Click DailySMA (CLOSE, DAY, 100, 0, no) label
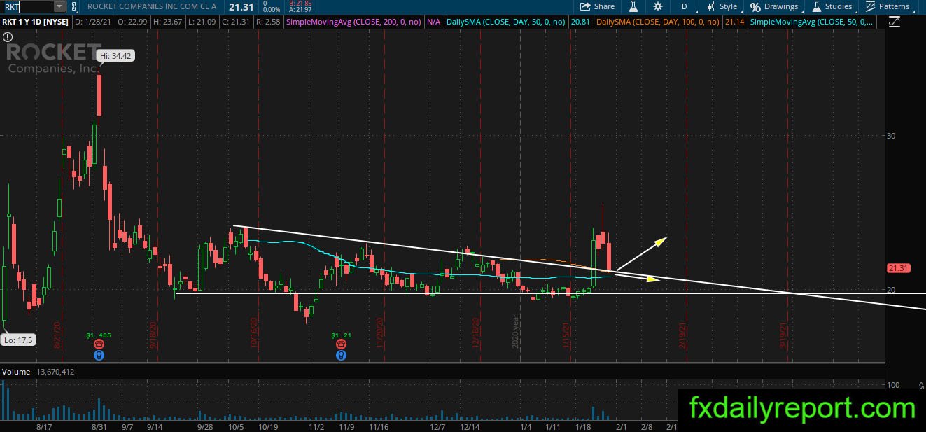926x432 pixels. tap(659, 22)
